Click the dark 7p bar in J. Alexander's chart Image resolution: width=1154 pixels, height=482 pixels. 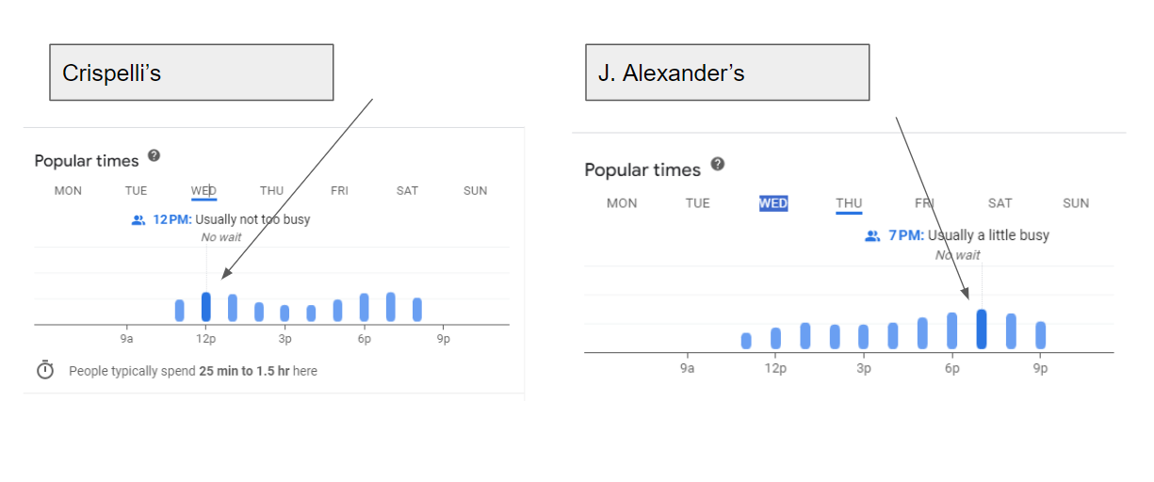pyautogui.click(x=982, y=329)
